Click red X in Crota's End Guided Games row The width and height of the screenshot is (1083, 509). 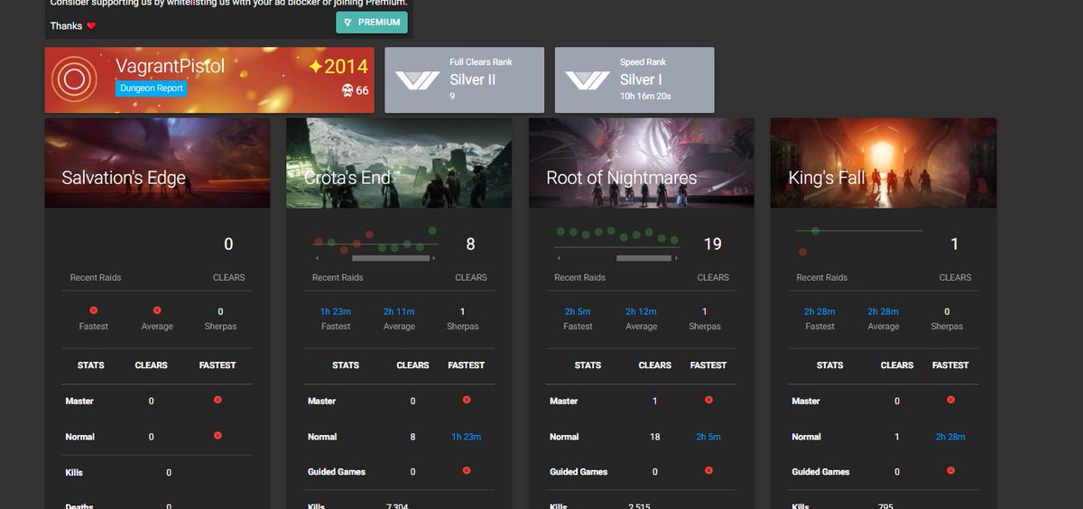[467, 470]
